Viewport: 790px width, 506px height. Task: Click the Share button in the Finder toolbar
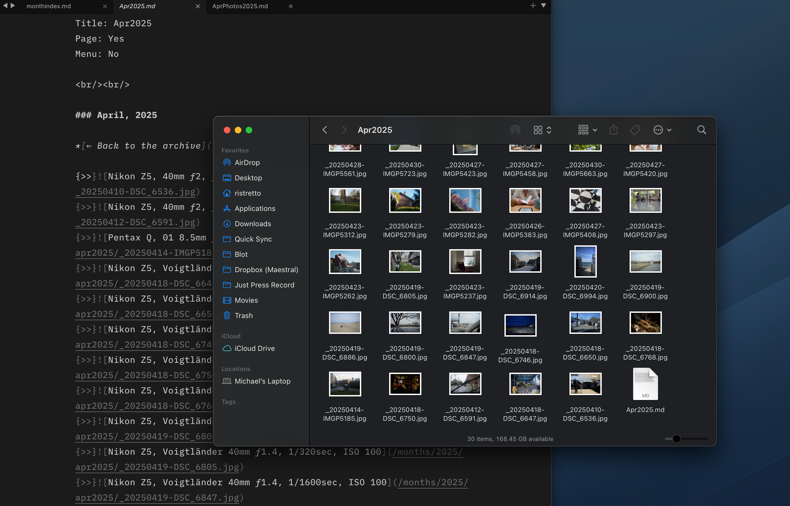point(613,130)
